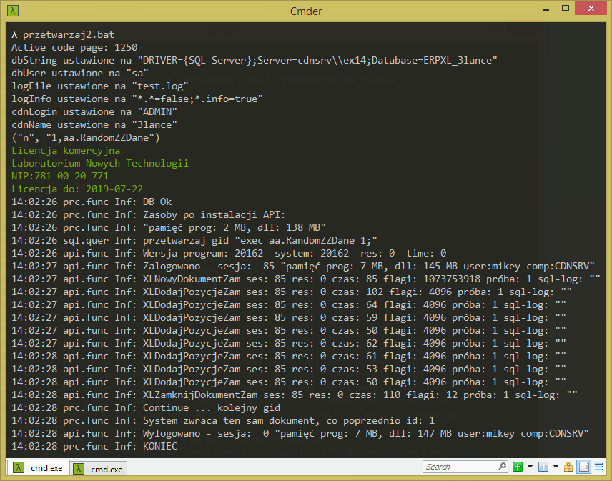Image resolution: width=612 pixels, height=481 pixels.
Task: Open the settings hamburger menu
Action: coord(597,467)
